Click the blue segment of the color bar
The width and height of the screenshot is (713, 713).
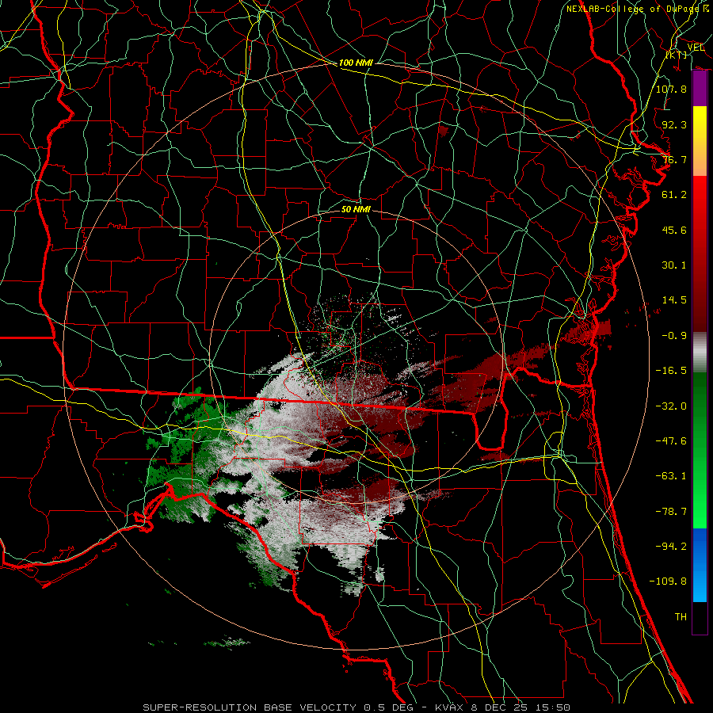click(x=700, y=565)
